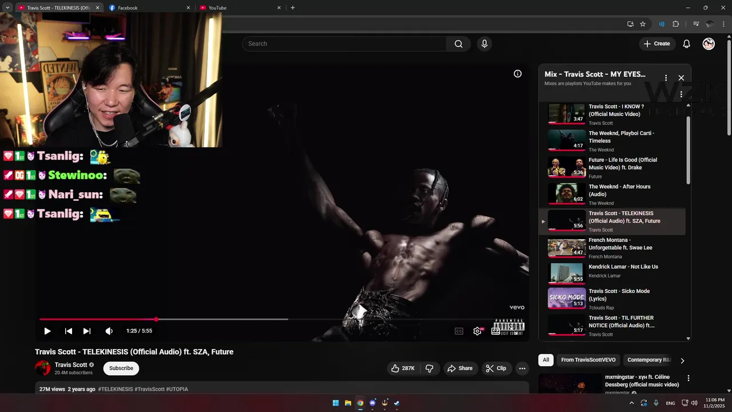Close the Mix playlist panel

click(x=681, y=78)
